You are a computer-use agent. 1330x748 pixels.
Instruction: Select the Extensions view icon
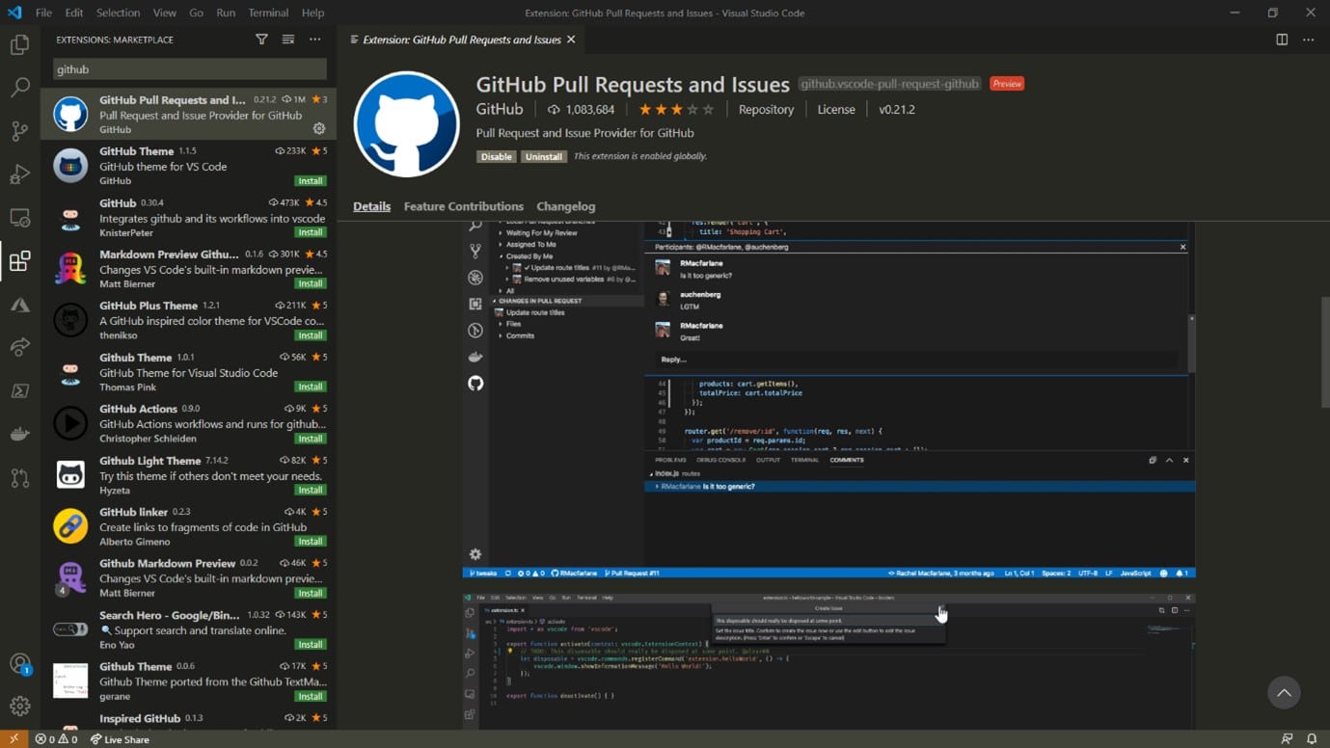pos(19,261)
